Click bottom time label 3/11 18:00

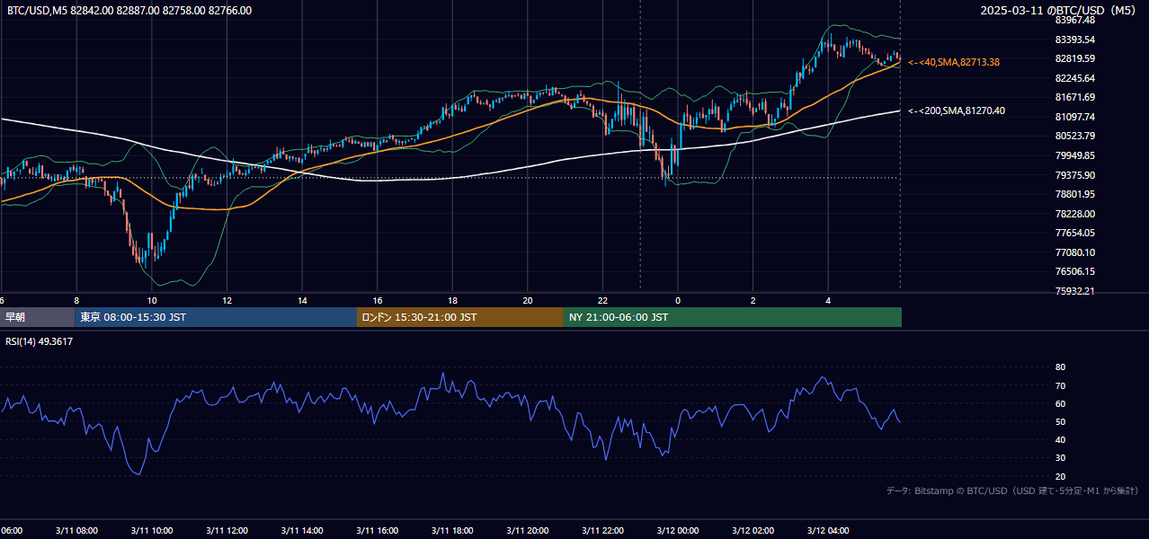(x=452, y=531)
